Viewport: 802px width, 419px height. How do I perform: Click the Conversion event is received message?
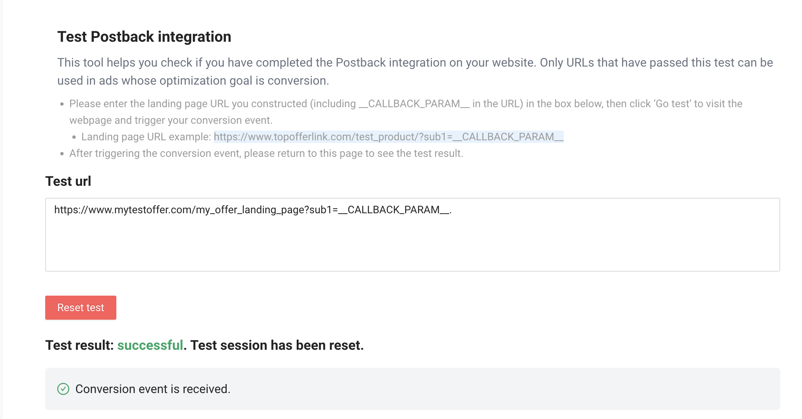[x=153, y=389]
